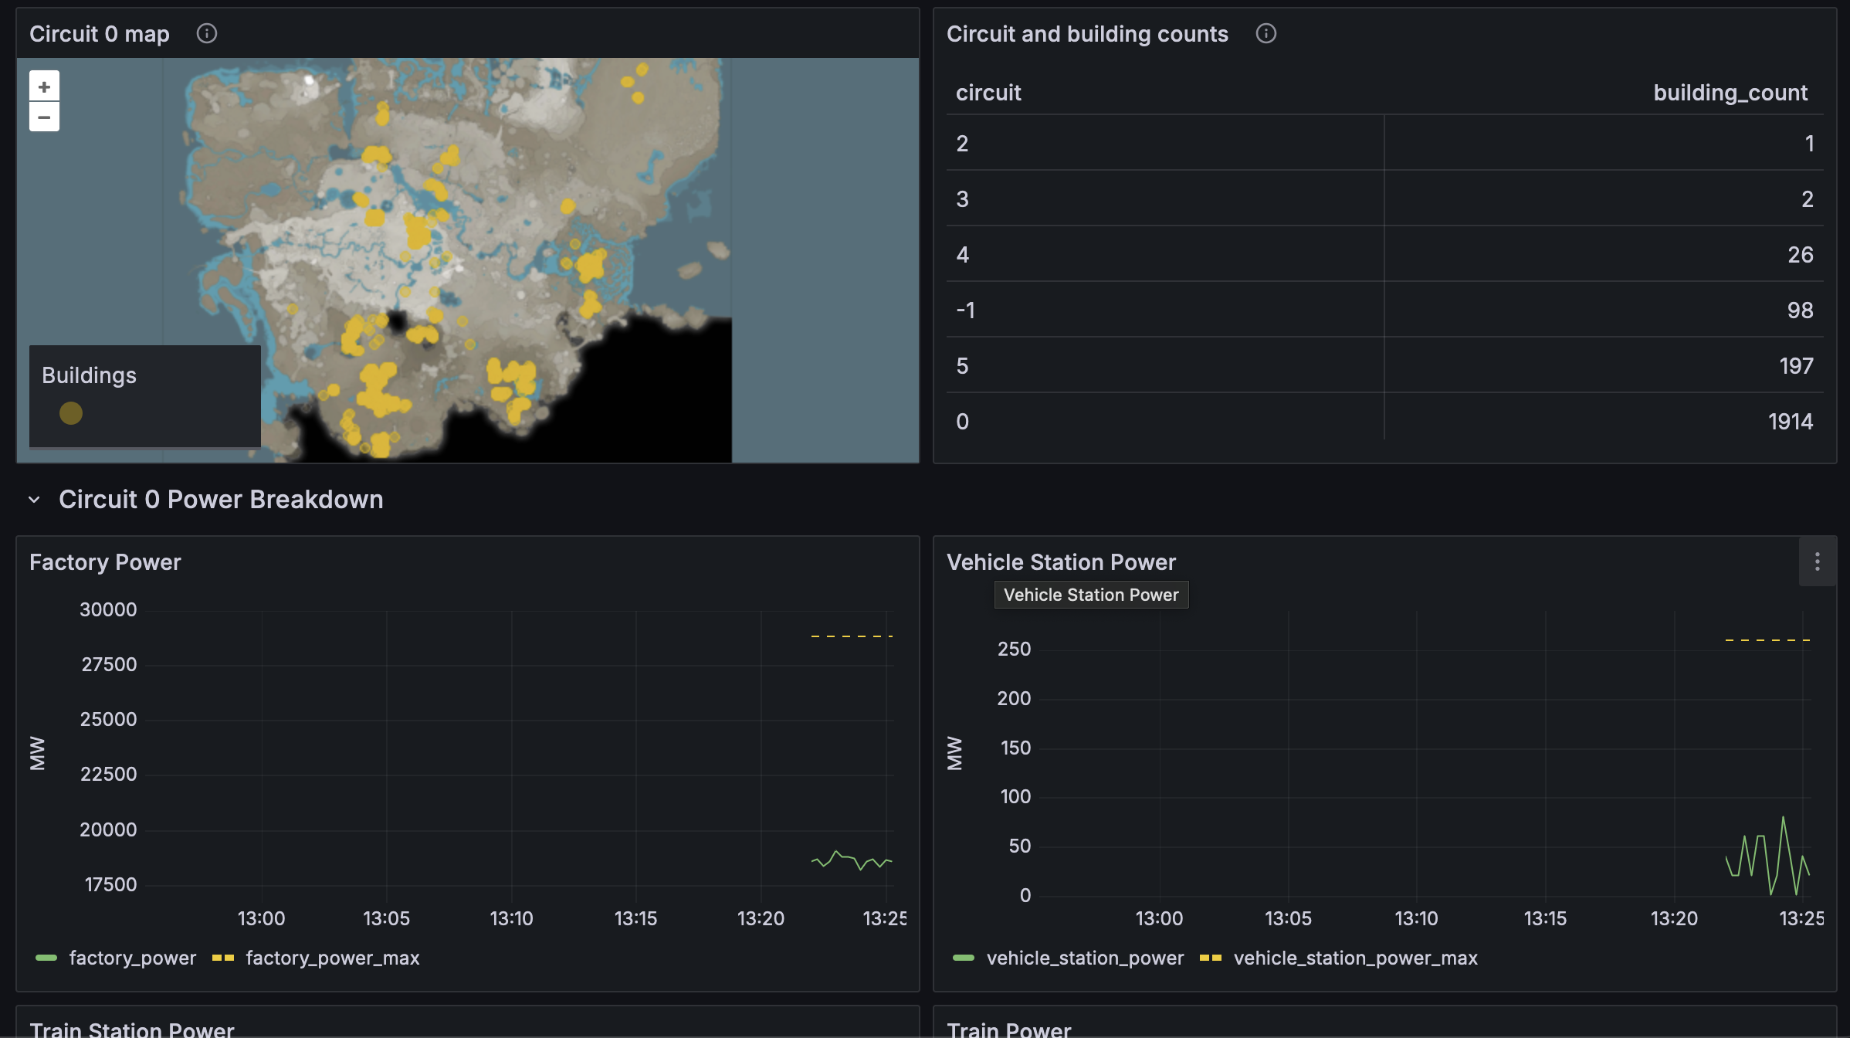Open the Vehicle Station Power panel title
Viewport: 1850px width, 1038px height.
click(x=1061, y=562)
